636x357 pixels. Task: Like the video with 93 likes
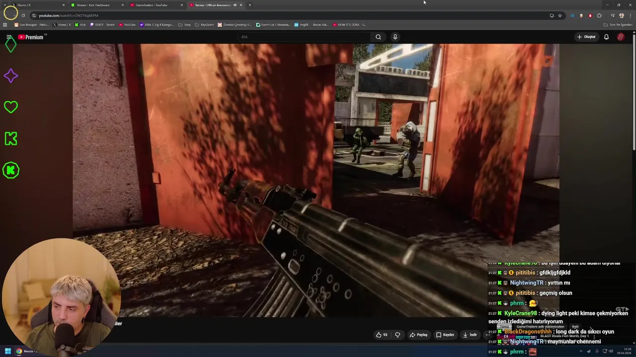382,335
